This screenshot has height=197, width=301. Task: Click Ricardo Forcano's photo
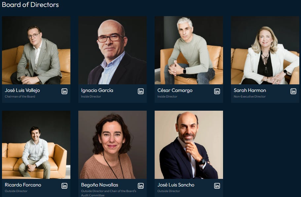pyautogui.click(x=36, y=145)
